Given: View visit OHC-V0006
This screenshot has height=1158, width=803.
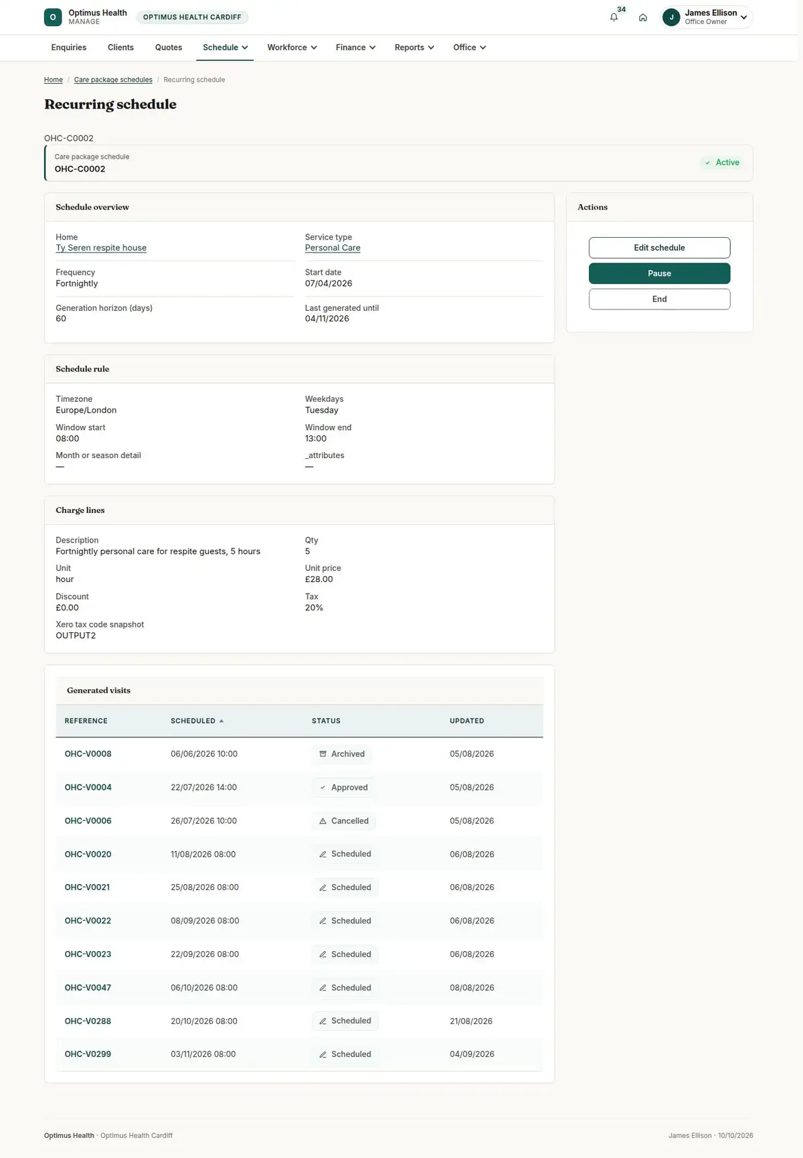Looking at the screenshot, I should (x=88, y=821).
